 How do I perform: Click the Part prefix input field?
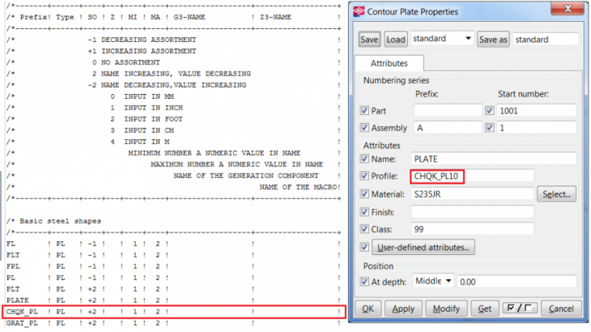click(448, 110)
